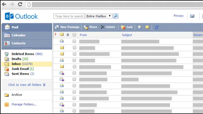Check the fourth message's checkbox
This screenshot has width=203, height=114.
pos(74,60)
